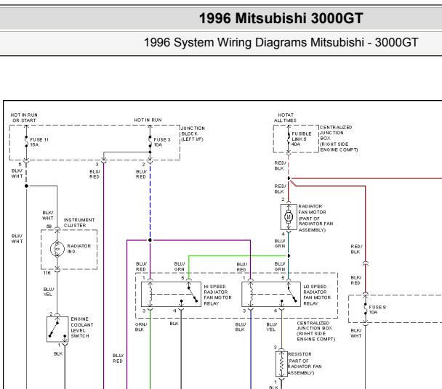This screenshot has height=389, width=442.
Task: Click pin number "116" below radiator indicator
Action: pyautogui.click(x=47, y=273)
